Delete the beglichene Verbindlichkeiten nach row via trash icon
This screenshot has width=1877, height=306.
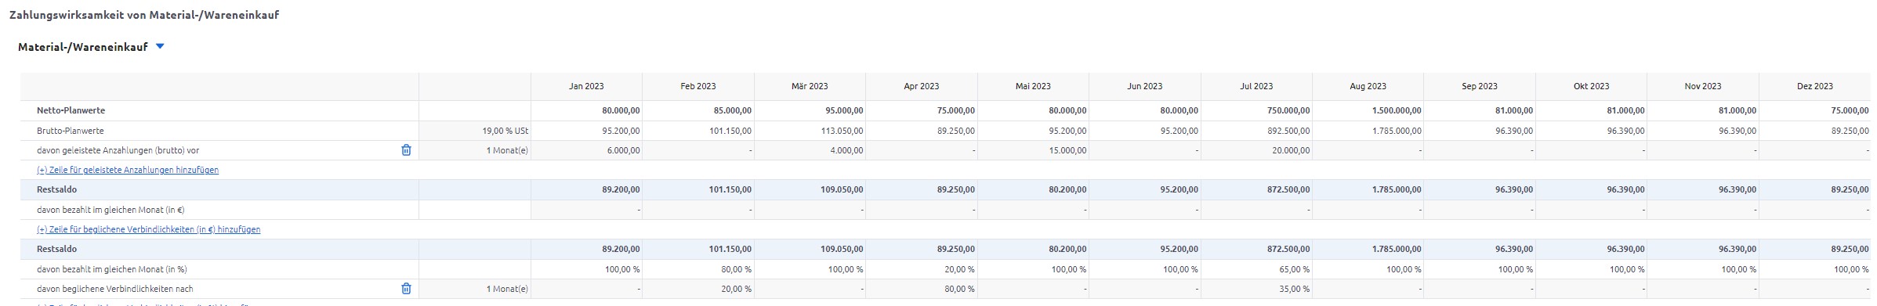point(406,289)
